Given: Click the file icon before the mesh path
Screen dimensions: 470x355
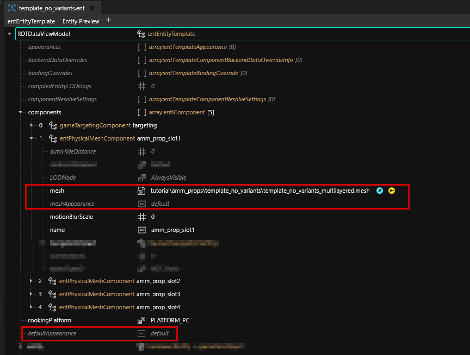Looking at the screenshot, I should pos(141,191).
